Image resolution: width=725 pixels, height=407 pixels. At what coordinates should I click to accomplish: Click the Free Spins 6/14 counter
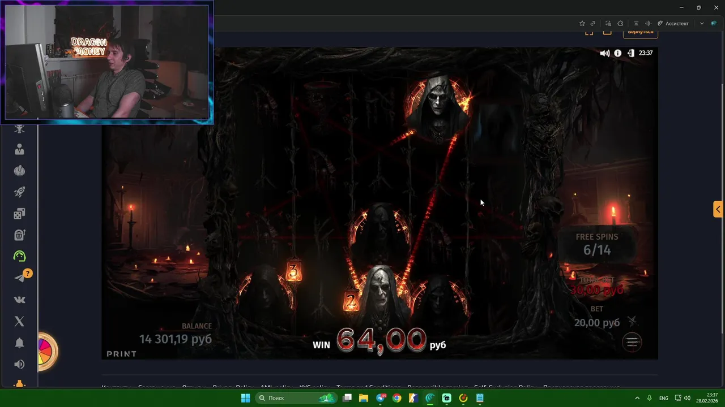pos(597,244)
